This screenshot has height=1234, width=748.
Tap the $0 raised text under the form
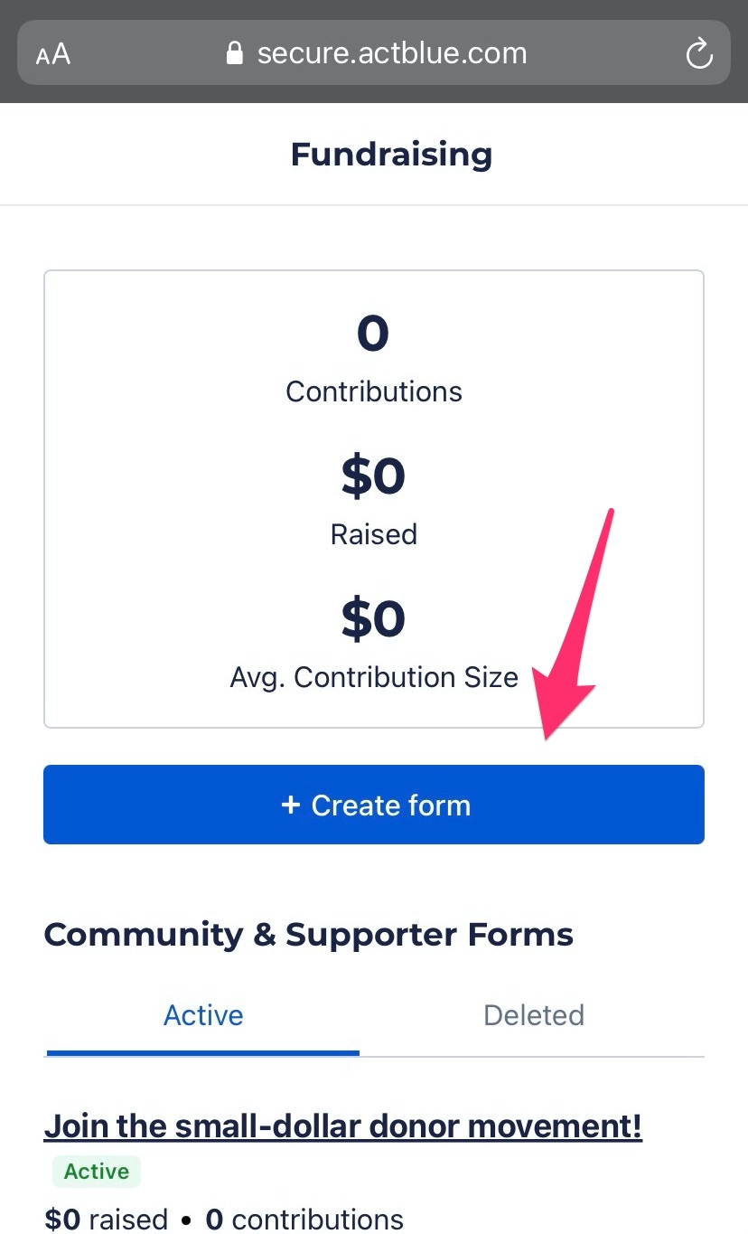point(106,1220)
